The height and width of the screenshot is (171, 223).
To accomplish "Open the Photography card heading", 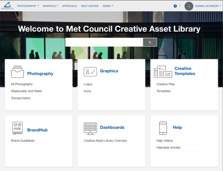I will pyautogui.click(x=40, y=74).
